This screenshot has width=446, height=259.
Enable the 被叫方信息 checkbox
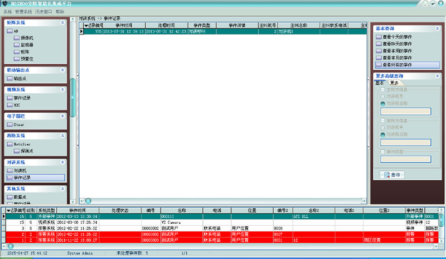pos(382,121)
